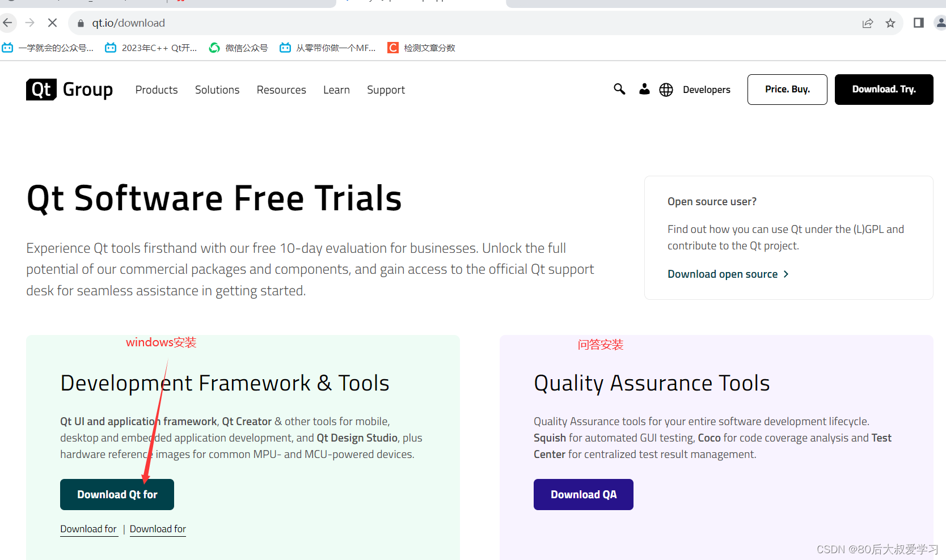Click the Qt account user icon
The image size is (946, 560).
click(x=644, y=89)
